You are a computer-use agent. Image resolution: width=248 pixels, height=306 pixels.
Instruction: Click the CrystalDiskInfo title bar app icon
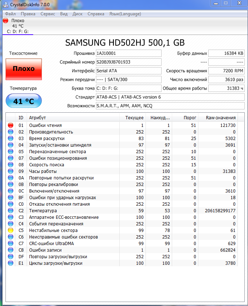coord(5,5)
